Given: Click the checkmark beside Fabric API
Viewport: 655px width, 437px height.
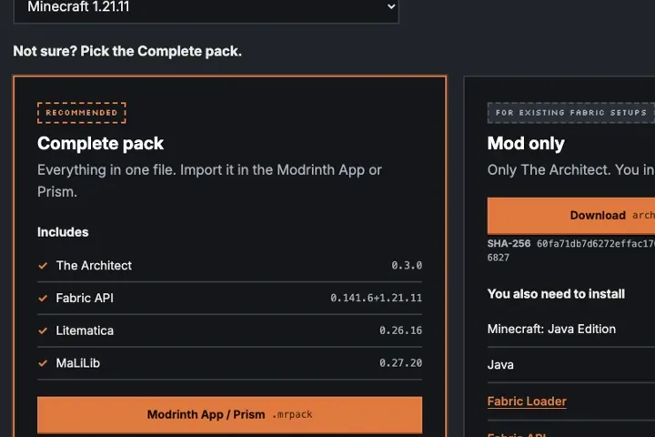Looking at the screenshot, I should 43,299.
